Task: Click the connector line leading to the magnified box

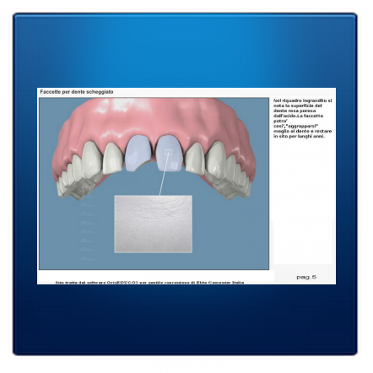Action: pos(164,175)
